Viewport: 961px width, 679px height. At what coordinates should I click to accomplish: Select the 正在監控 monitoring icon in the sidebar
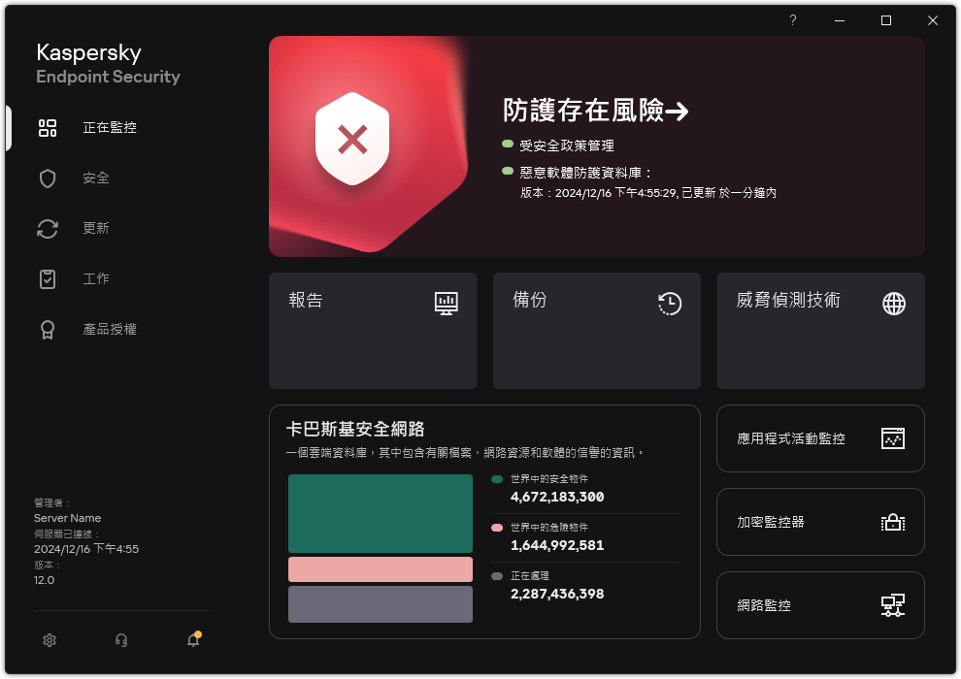[48, 127]
